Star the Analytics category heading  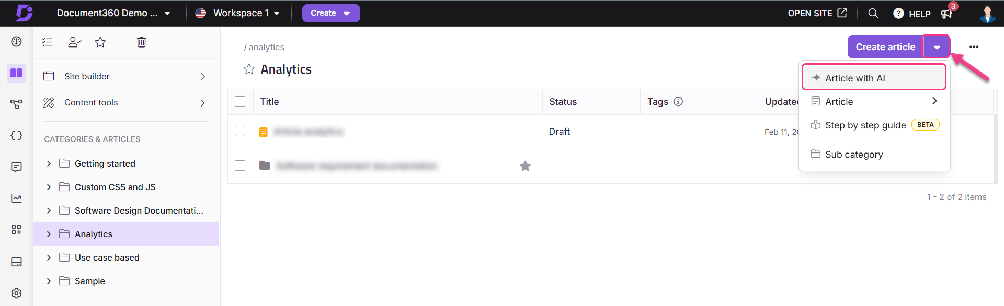pyautogui.click(x=249, y=69)
